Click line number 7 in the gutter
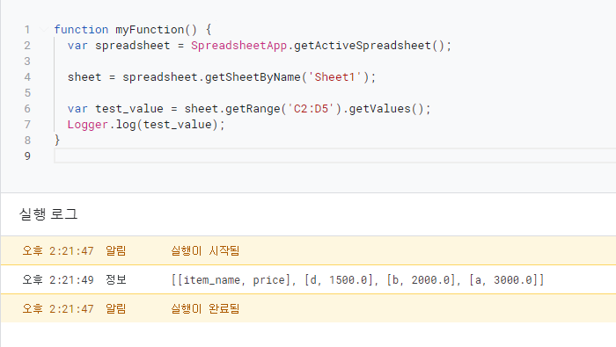The width and height of the screenshot is (616, 347). 27,124
